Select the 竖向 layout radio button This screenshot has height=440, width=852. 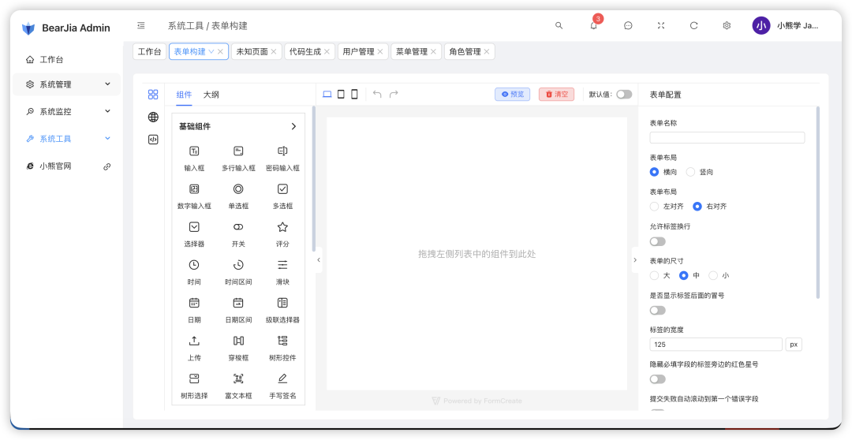click(x=691, y=172)
